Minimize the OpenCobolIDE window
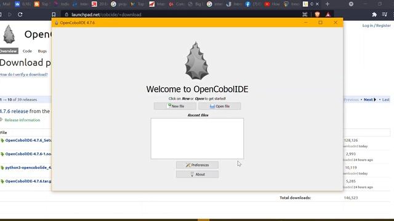Image resolution: width=394 pixels, height=221 pixels. 306,23
